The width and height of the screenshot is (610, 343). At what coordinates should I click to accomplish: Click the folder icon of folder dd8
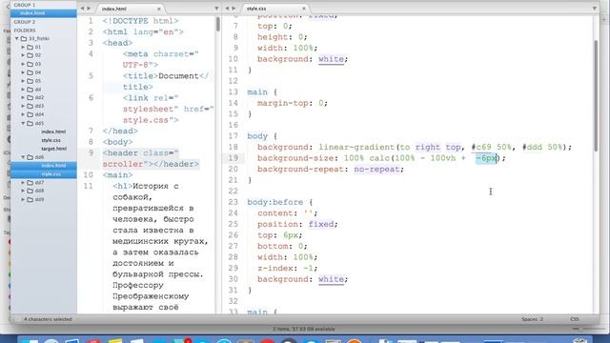click(30, 191)
